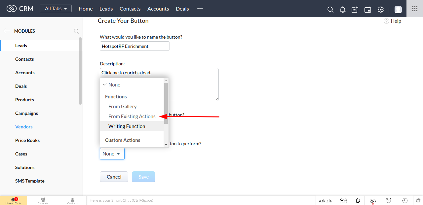Open the Leads tab in top navigation

tap(106, 9)
